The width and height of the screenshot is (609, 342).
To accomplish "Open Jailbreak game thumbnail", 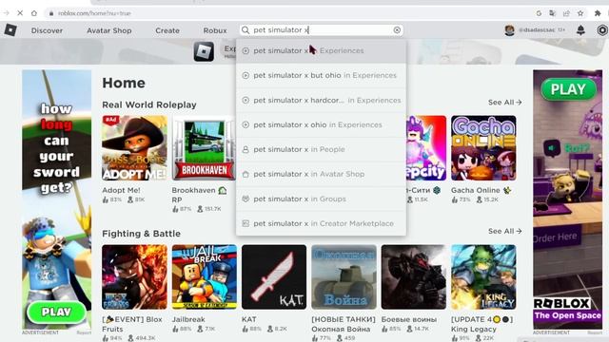I will pyautogui.click(x=205, y=276).
